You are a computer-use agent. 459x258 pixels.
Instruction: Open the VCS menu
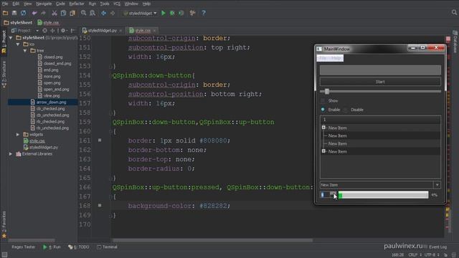coord(117,4)
